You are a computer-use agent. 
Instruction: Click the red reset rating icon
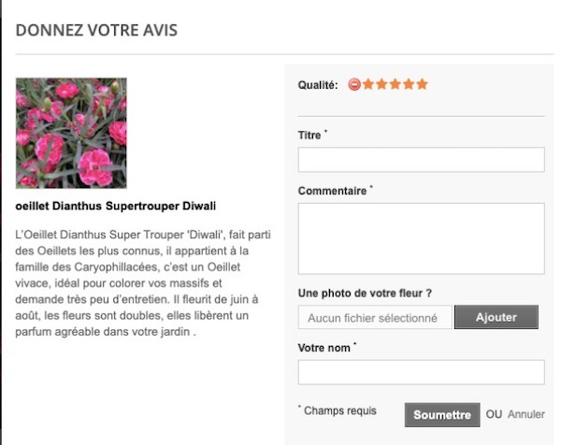pos(354,84)
